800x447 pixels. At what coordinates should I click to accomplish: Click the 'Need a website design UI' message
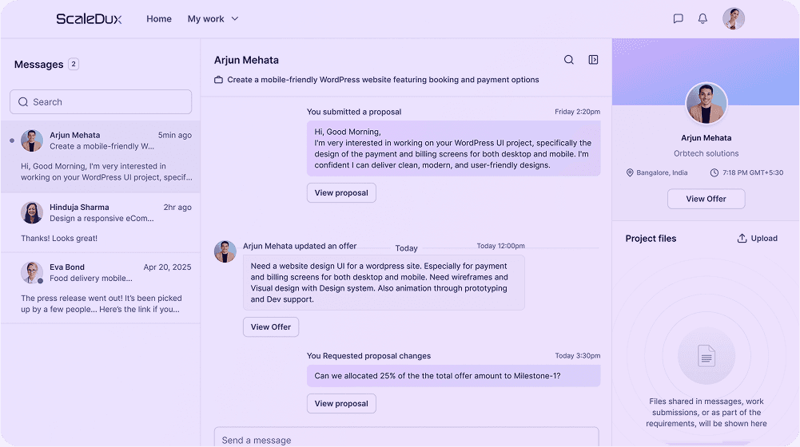384,283
